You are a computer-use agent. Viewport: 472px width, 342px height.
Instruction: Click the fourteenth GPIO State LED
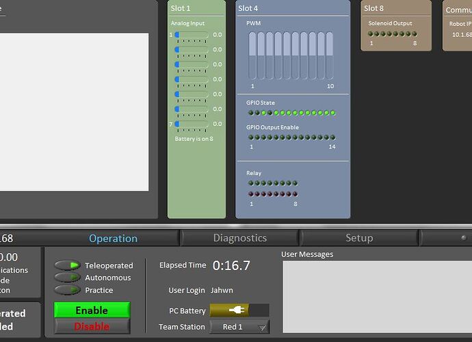(333, 113)
